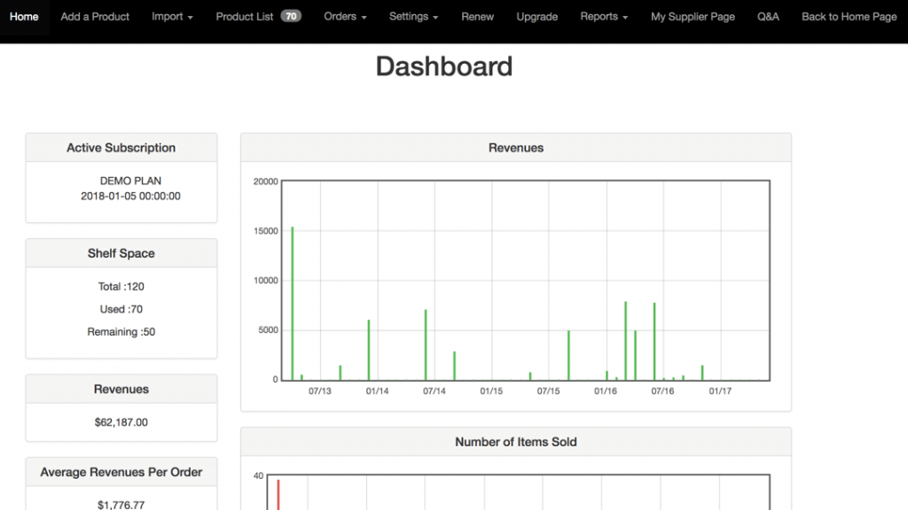Click the Active Subscription panel header

tap(121, 148)
